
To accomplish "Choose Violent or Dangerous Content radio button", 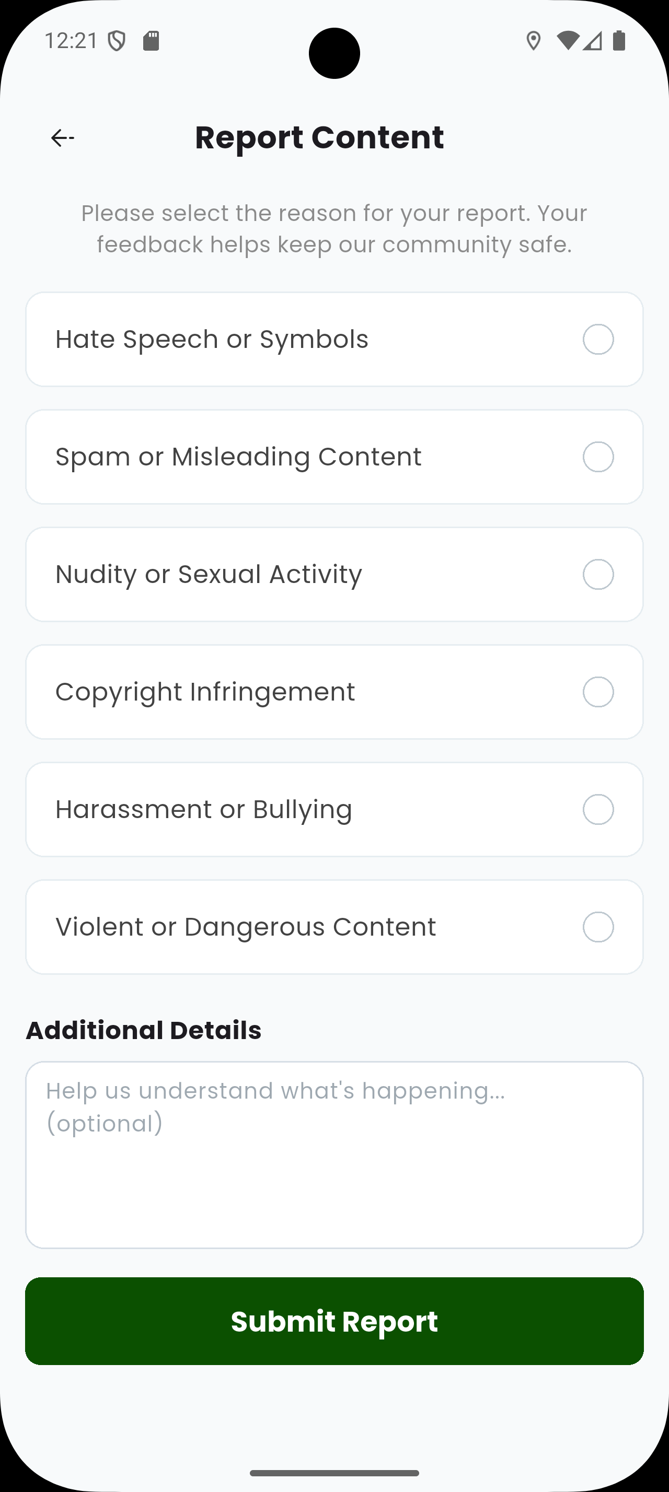I will click(598, 927).
